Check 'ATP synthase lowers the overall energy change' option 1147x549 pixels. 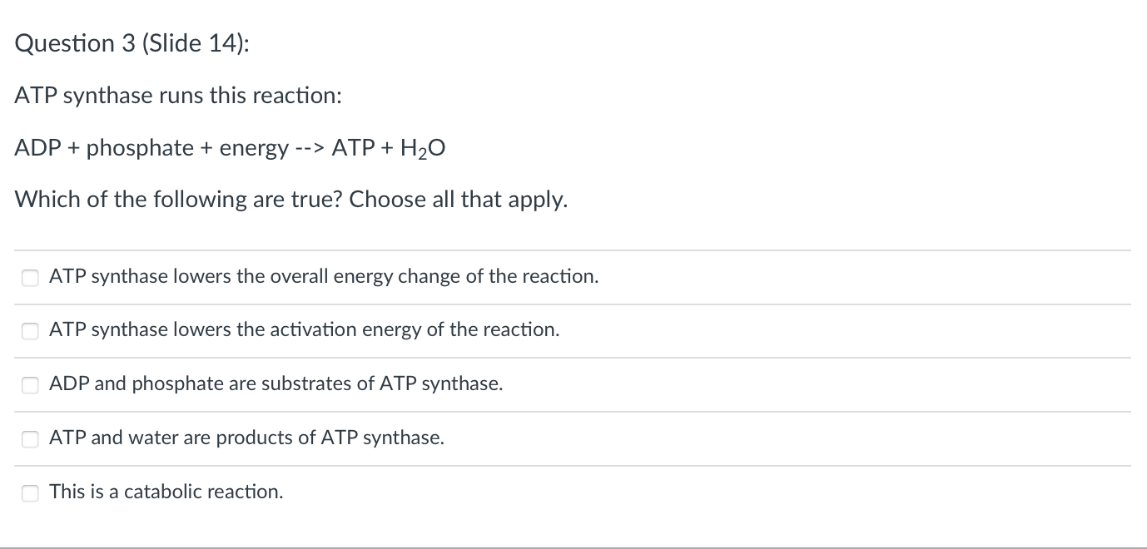(x=30, y=277)
